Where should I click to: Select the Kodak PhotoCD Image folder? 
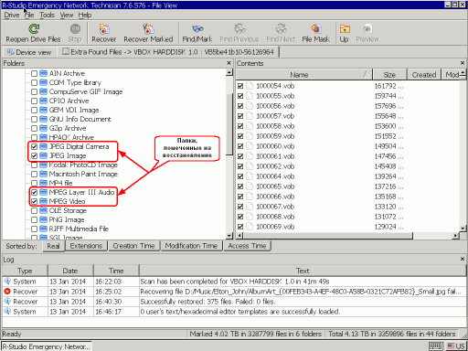(x=83, y=165)
